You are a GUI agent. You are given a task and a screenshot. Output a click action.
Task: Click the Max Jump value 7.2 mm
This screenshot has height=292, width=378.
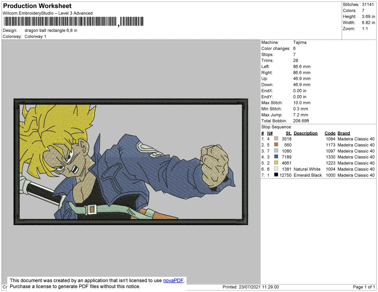[x=301, y=115]
